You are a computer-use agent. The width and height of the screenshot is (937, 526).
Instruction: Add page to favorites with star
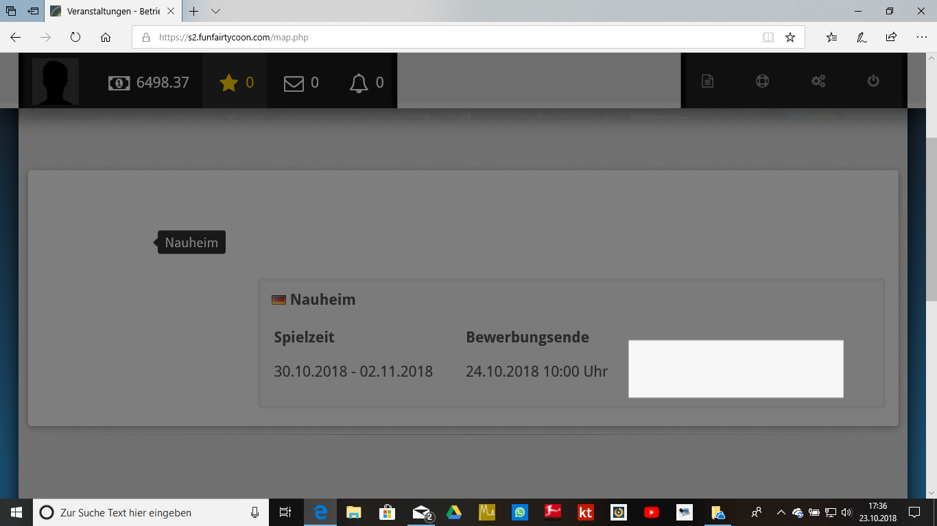[790, 38]
